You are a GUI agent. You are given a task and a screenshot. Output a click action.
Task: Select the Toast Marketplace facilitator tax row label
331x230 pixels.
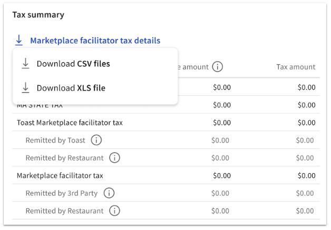pyautogui.click(x=70, y=123)
